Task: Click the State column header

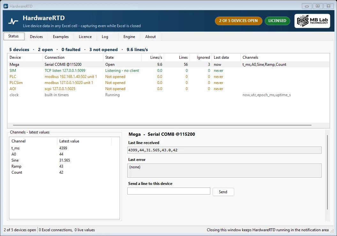Action: coord(122,57)
